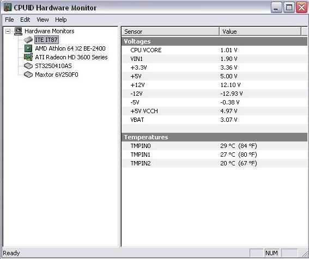Click the ATI Radeon graphics card icon
Viewport: 309px width, 259px height.
(x=28, y=57)
